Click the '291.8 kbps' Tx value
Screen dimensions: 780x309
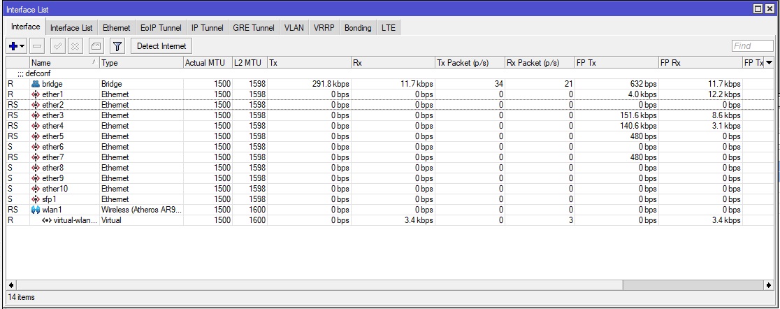331,84
